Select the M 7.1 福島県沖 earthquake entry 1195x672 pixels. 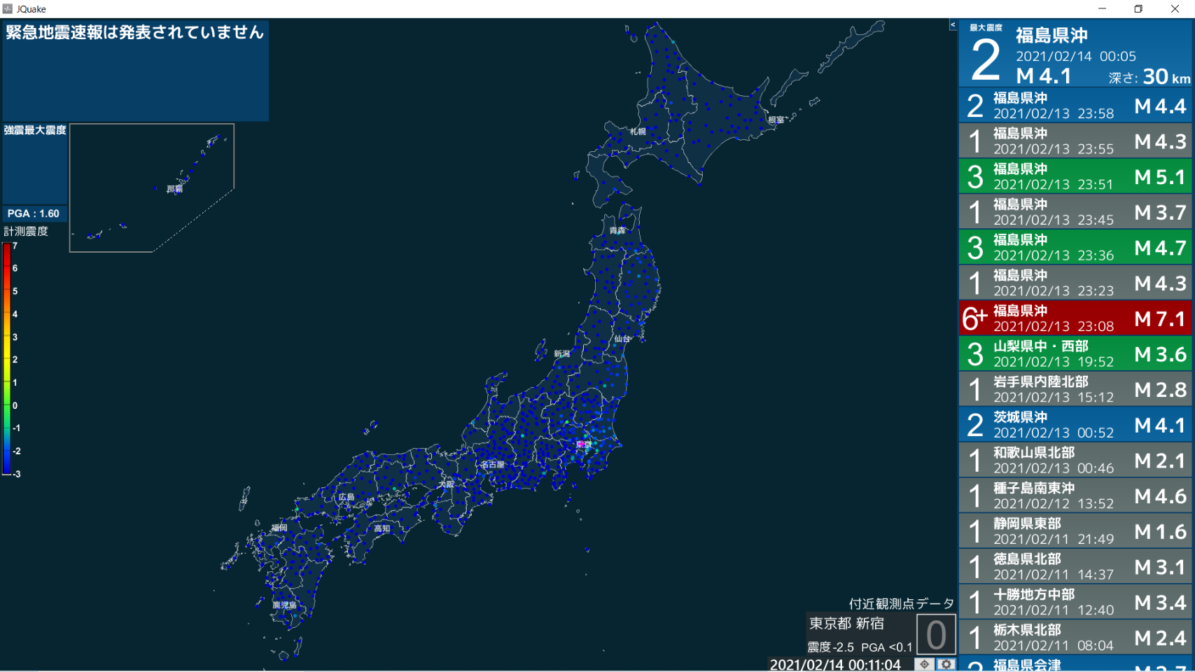click(1075, 318)
